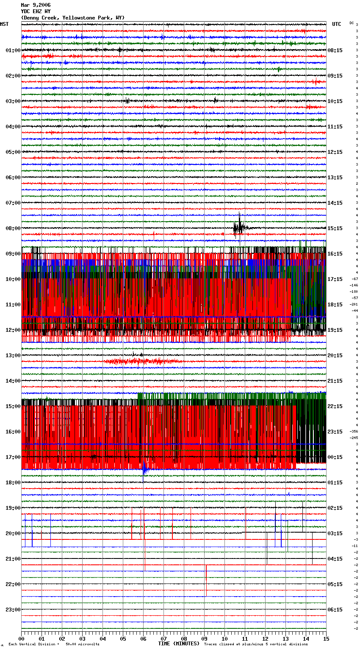Viewport: 360px width, 650px height.
Task: Click the DC offset value -245
Action: [x=354, y=438]
